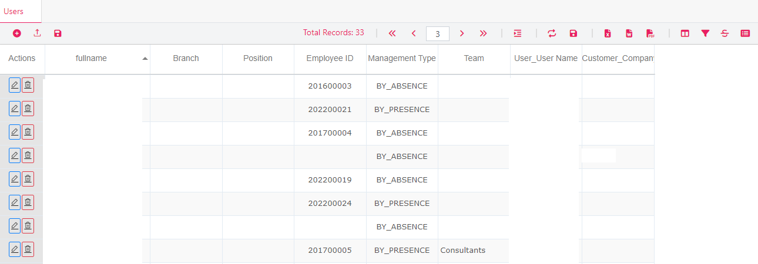Image resolution: width=758 pixels, height=264 pixels.
Task: Click the Employee ID column header
Action: (x=330, y=58)
